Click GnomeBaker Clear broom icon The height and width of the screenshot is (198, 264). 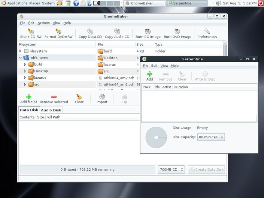pos(79,97)
